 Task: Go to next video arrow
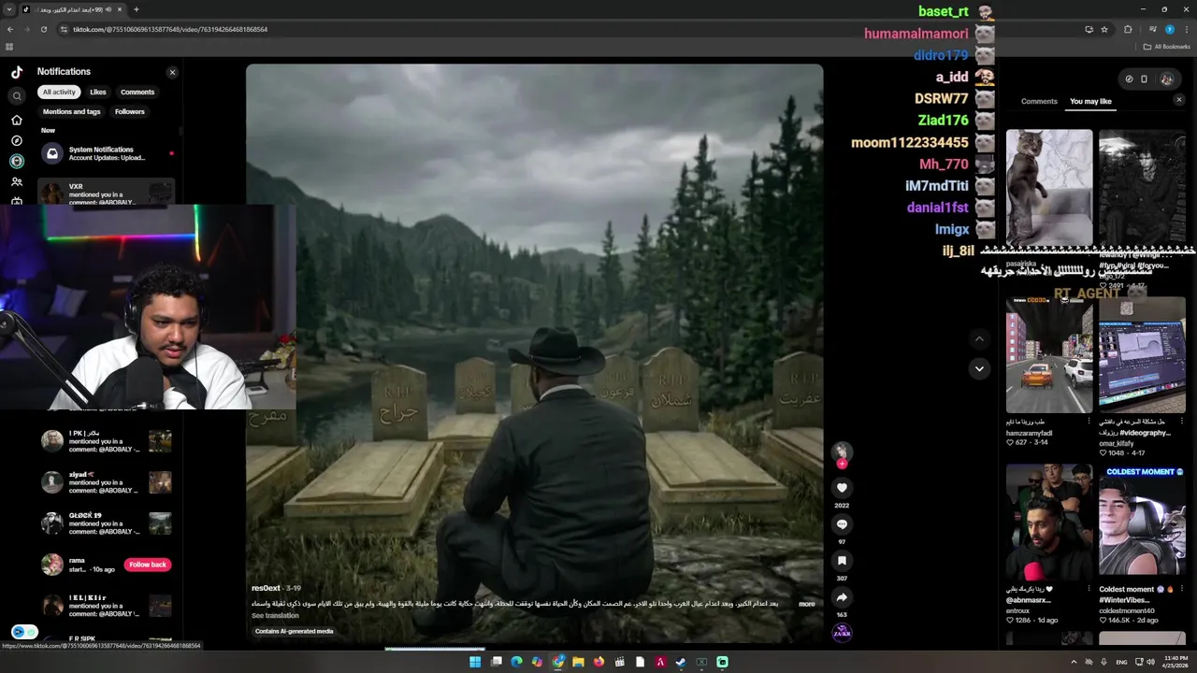tap(979, 368)
